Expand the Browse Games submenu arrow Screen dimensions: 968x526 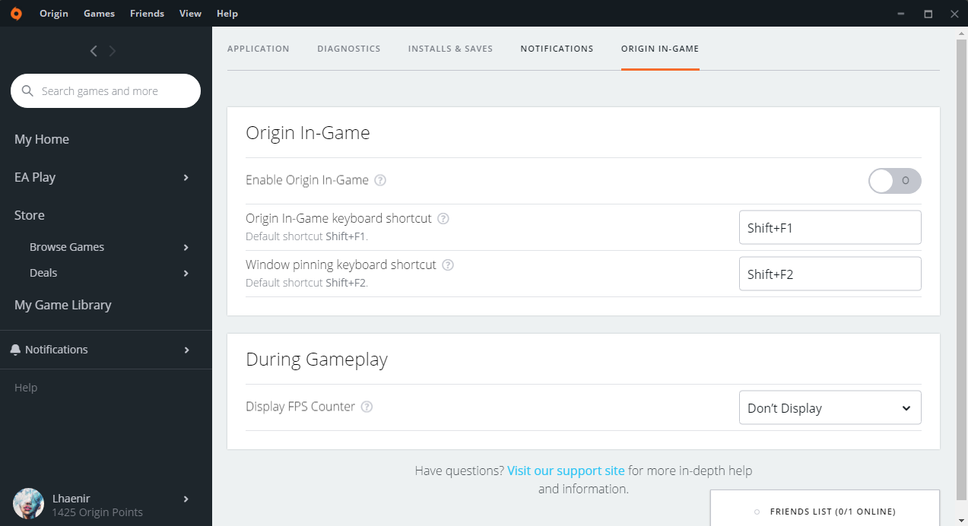pos(186,248)
